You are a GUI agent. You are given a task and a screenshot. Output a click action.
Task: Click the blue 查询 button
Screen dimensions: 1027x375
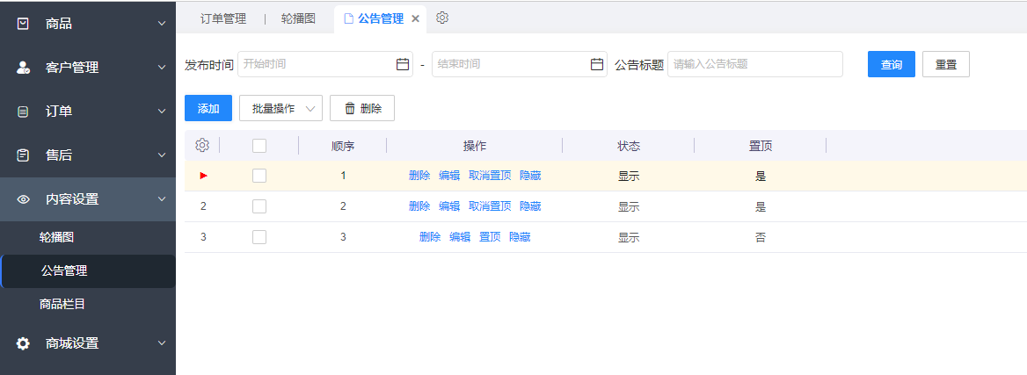tap(892, 64)
